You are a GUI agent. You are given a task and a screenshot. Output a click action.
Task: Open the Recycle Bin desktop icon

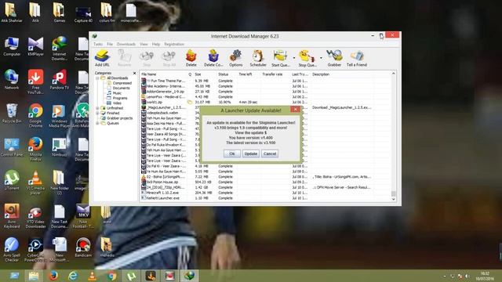pyautogui.click(x=12, y=113)
